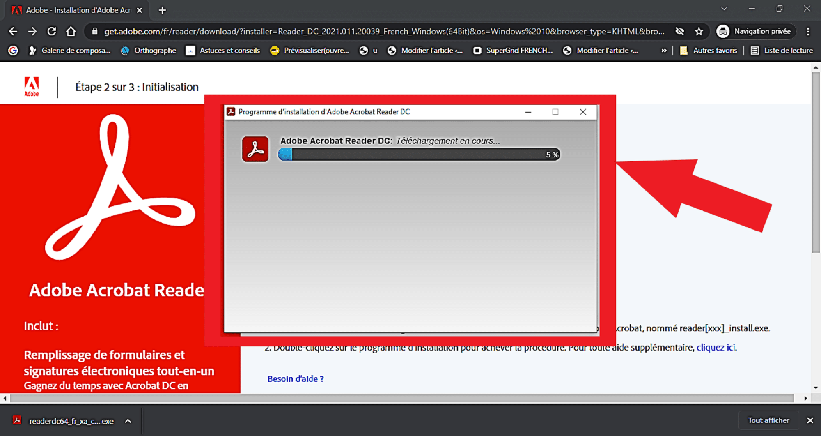Screen dimensions: 821x436
Task: Click the horizontal scrollbar left arrow
Action: (5, 398)
